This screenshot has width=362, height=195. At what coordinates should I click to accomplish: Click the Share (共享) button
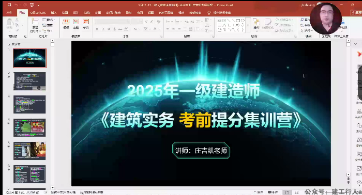[x=356, y=13]
